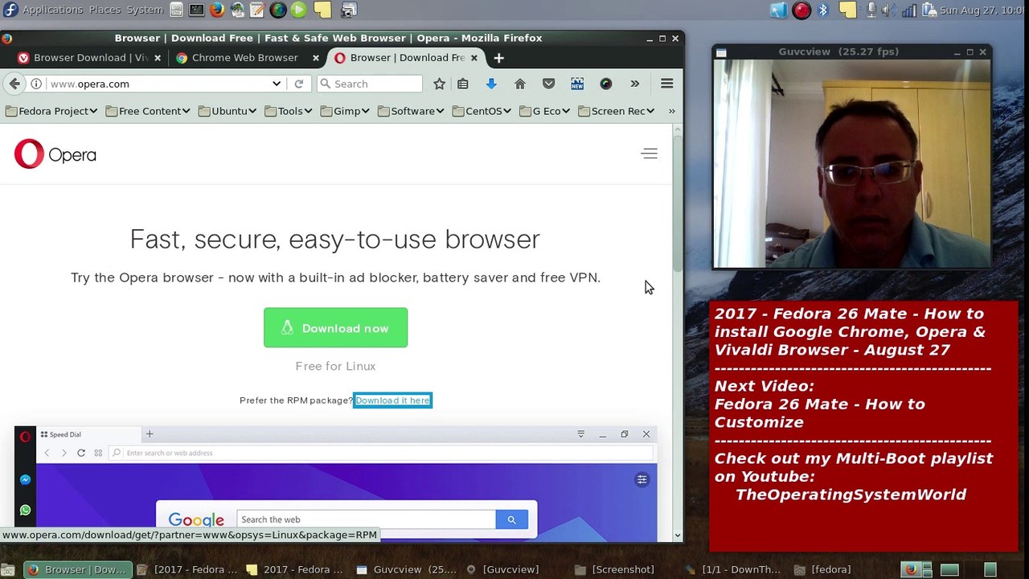Viewport: 1029px width, 579px height.
Task: Close the Chrome Web Browser tab
Action: [x=316, y=58]
